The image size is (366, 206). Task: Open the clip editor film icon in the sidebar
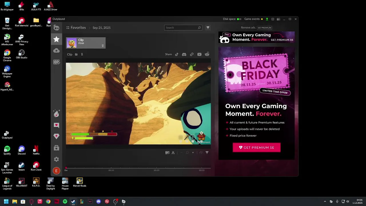pos(56,62)
